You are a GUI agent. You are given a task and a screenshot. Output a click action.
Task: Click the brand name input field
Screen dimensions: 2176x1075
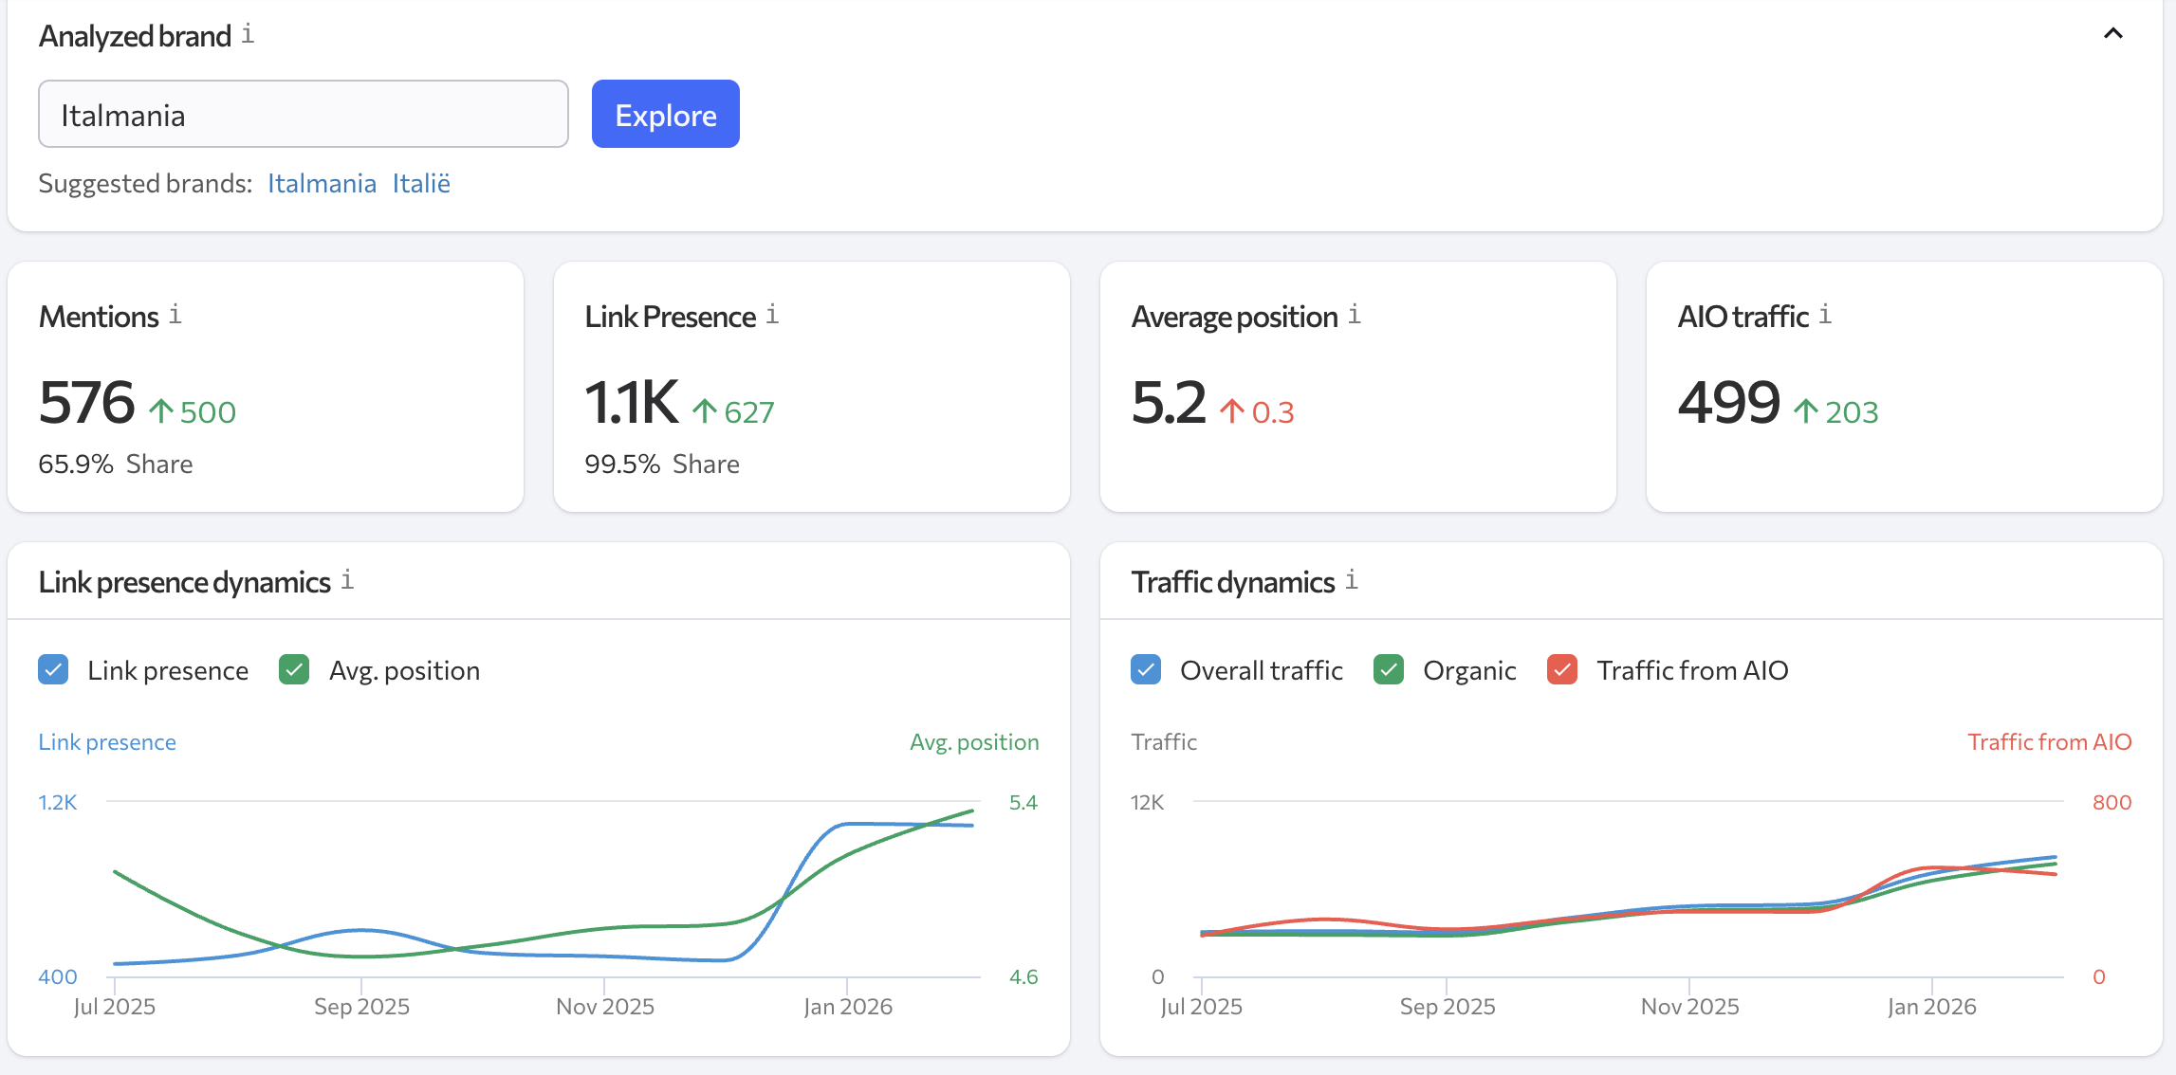click(304, 115)
